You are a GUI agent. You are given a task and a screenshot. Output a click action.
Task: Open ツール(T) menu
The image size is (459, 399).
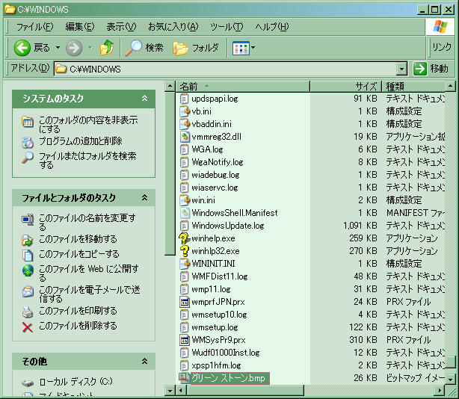pos(227,27)
